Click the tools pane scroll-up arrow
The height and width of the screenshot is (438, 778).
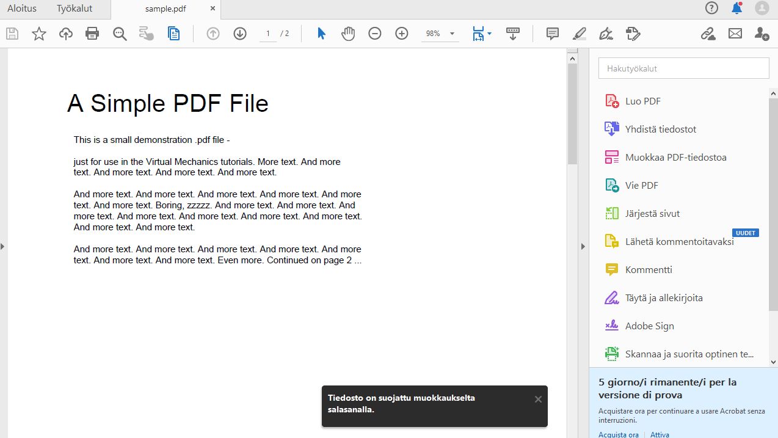[773, 93]
